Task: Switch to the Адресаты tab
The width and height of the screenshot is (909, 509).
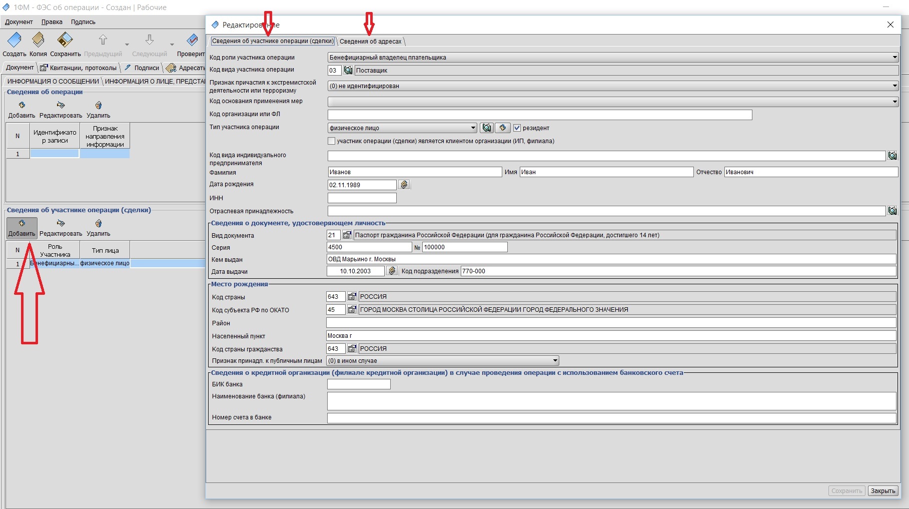Action: point(186,68)
